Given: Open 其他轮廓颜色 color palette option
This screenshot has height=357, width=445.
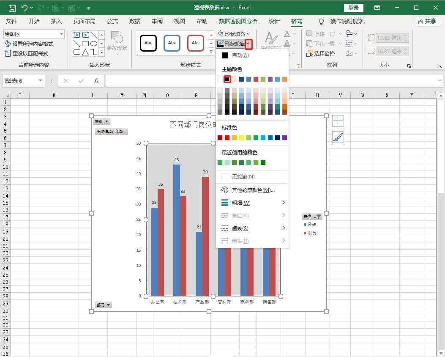Looking at the screenshot, I should (253, 190).
